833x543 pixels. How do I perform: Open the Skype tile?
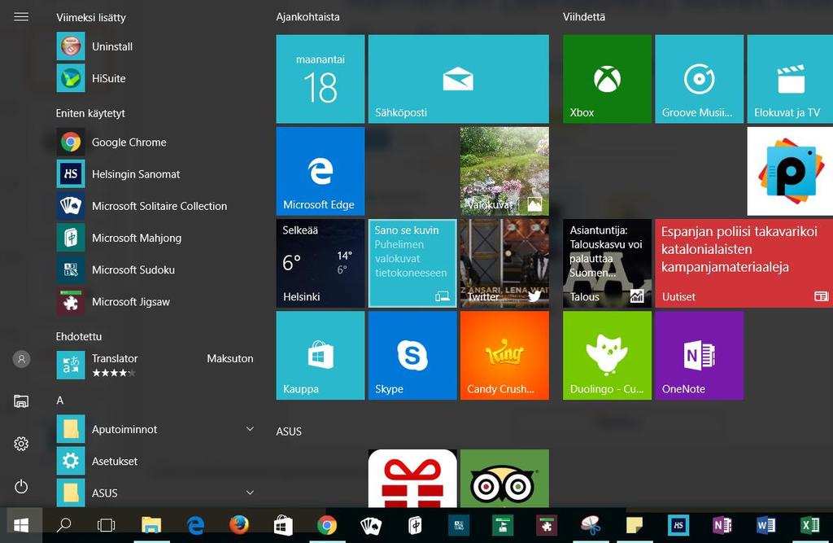412,355
